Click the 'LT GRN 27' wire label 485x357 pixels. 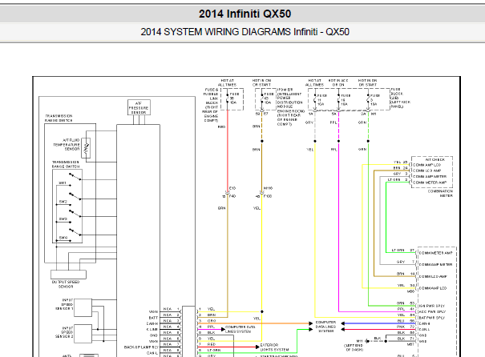click(403, 251)
